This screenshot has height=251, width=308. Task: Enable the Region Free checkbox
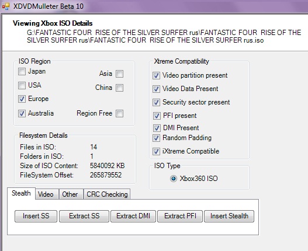coord(120,113)
